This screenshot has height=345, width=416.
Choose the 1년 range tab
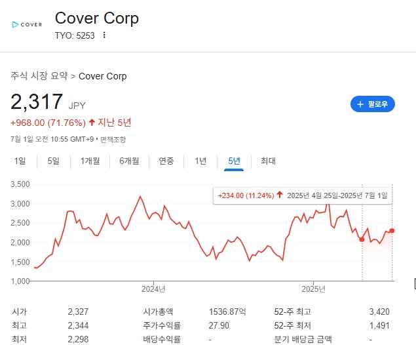pyautogui.click(x=200, y=161)
